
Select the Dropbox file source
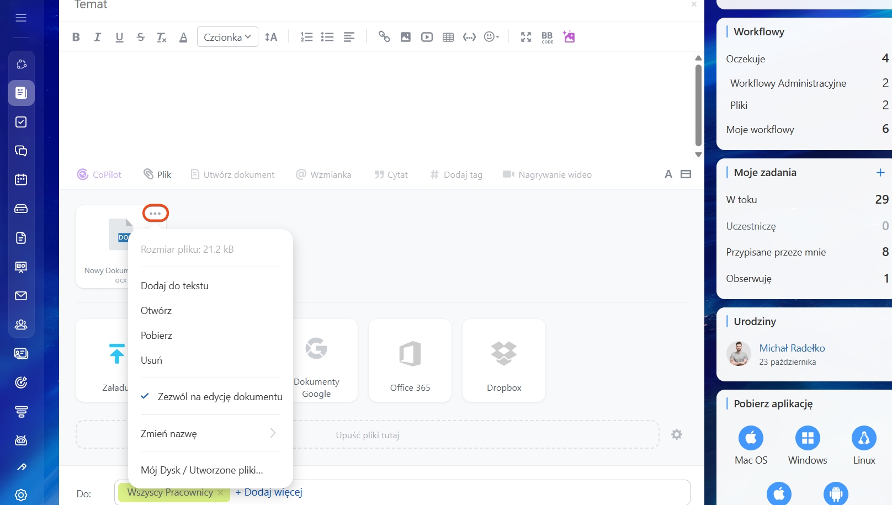click(504, 360)
